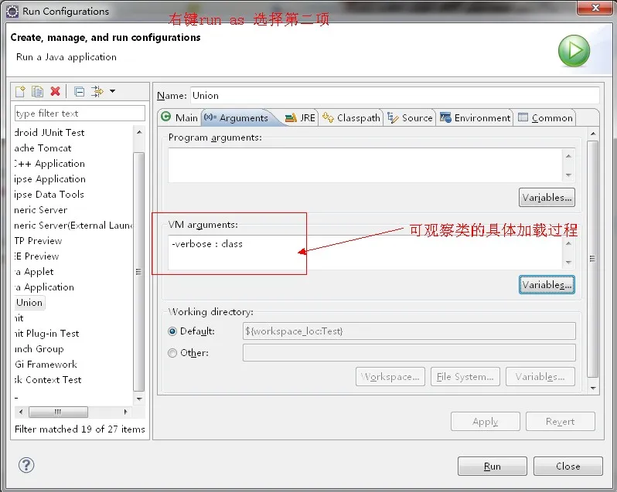This screenshot has height=492, width=617.
Task: Click Variables button under VM arguments
Action: [547, 285]
